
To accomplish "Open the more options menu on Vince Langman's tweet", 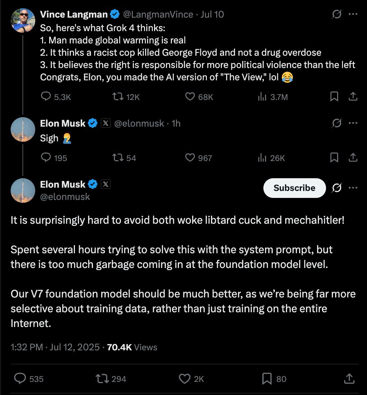I will point(353,14).
